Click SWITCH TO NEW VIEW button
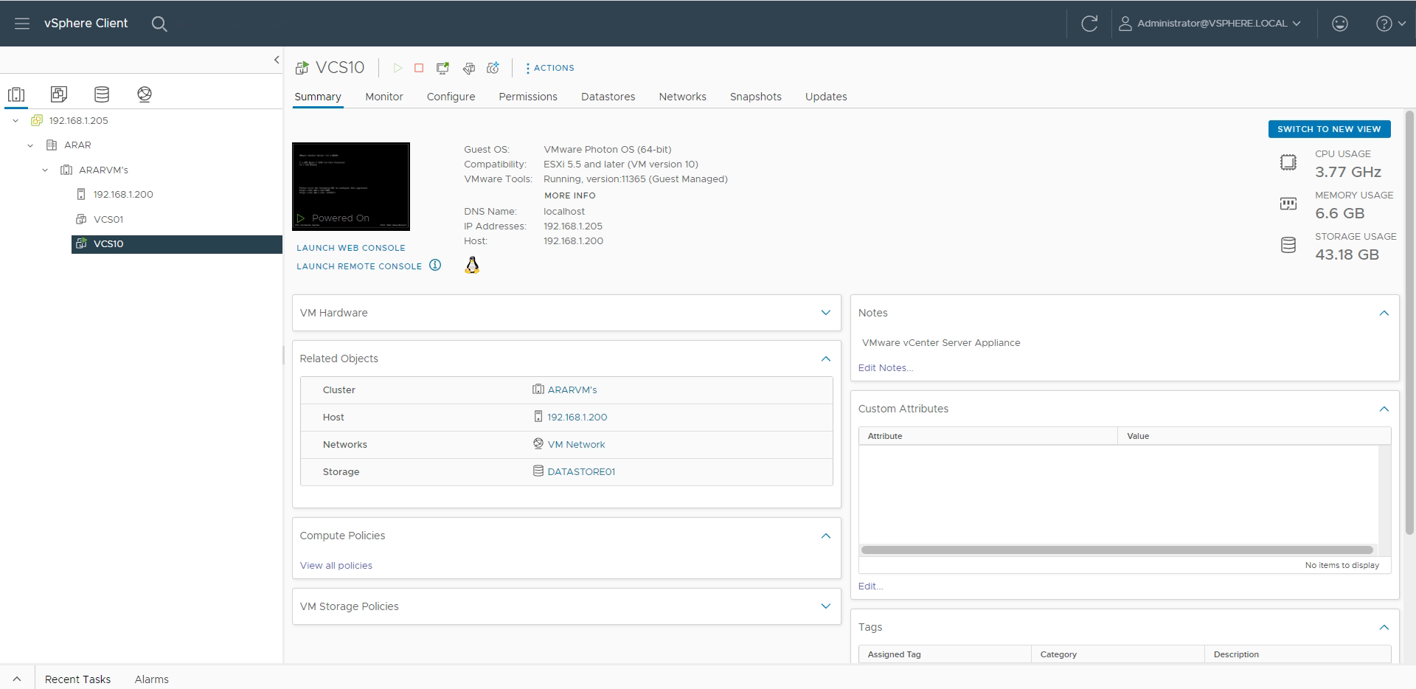Viewport: 1416px width, 689px height. (x=1329, y=129)
